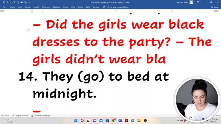Open Ribbon Display Options

[198, 2]
